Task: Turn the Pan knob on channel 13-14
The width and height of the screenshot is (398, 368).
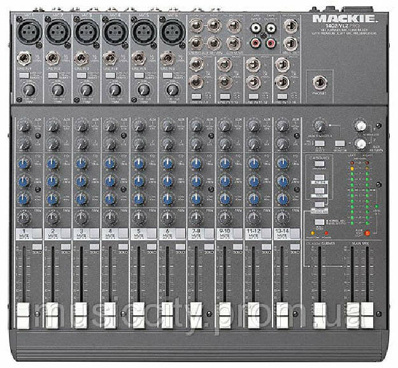Action: (x=282, y=217)
